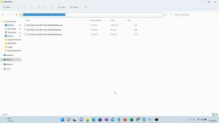Image resolution: width=219 pixels, height=123 pixels.
Task: Select the .conf file
Action: [x=44, y=25]
